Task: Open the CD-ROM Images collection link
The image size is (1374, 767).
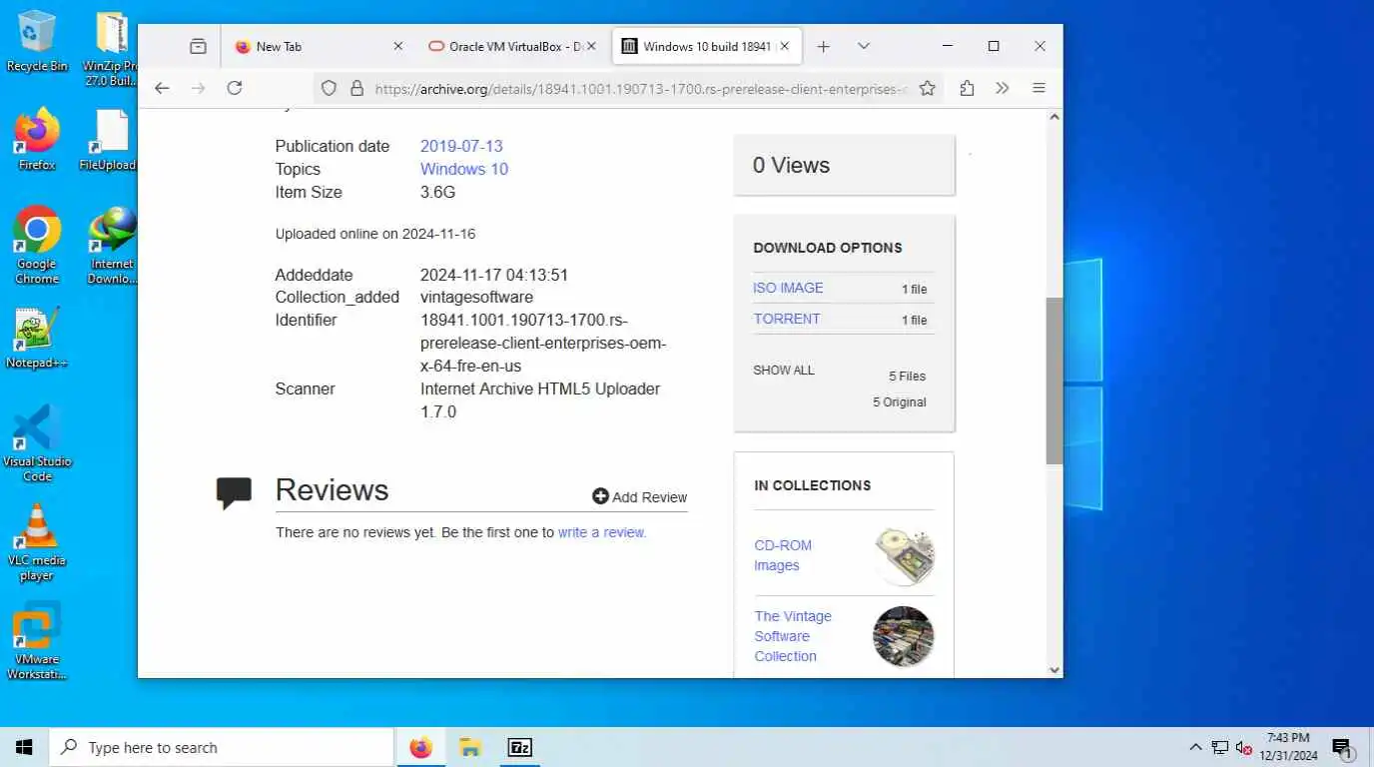Action: [x=783, y=555]
